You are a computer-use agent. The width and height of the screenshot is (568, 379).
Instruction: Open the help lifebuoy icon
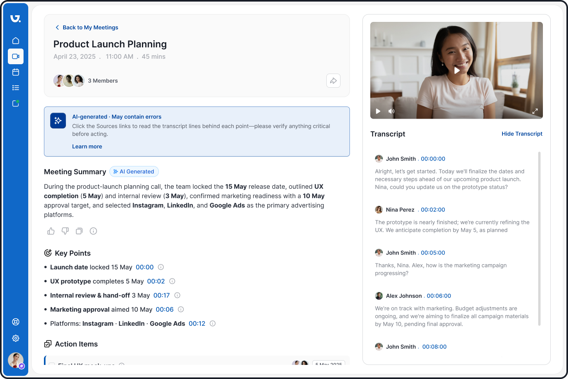point(16,322)
